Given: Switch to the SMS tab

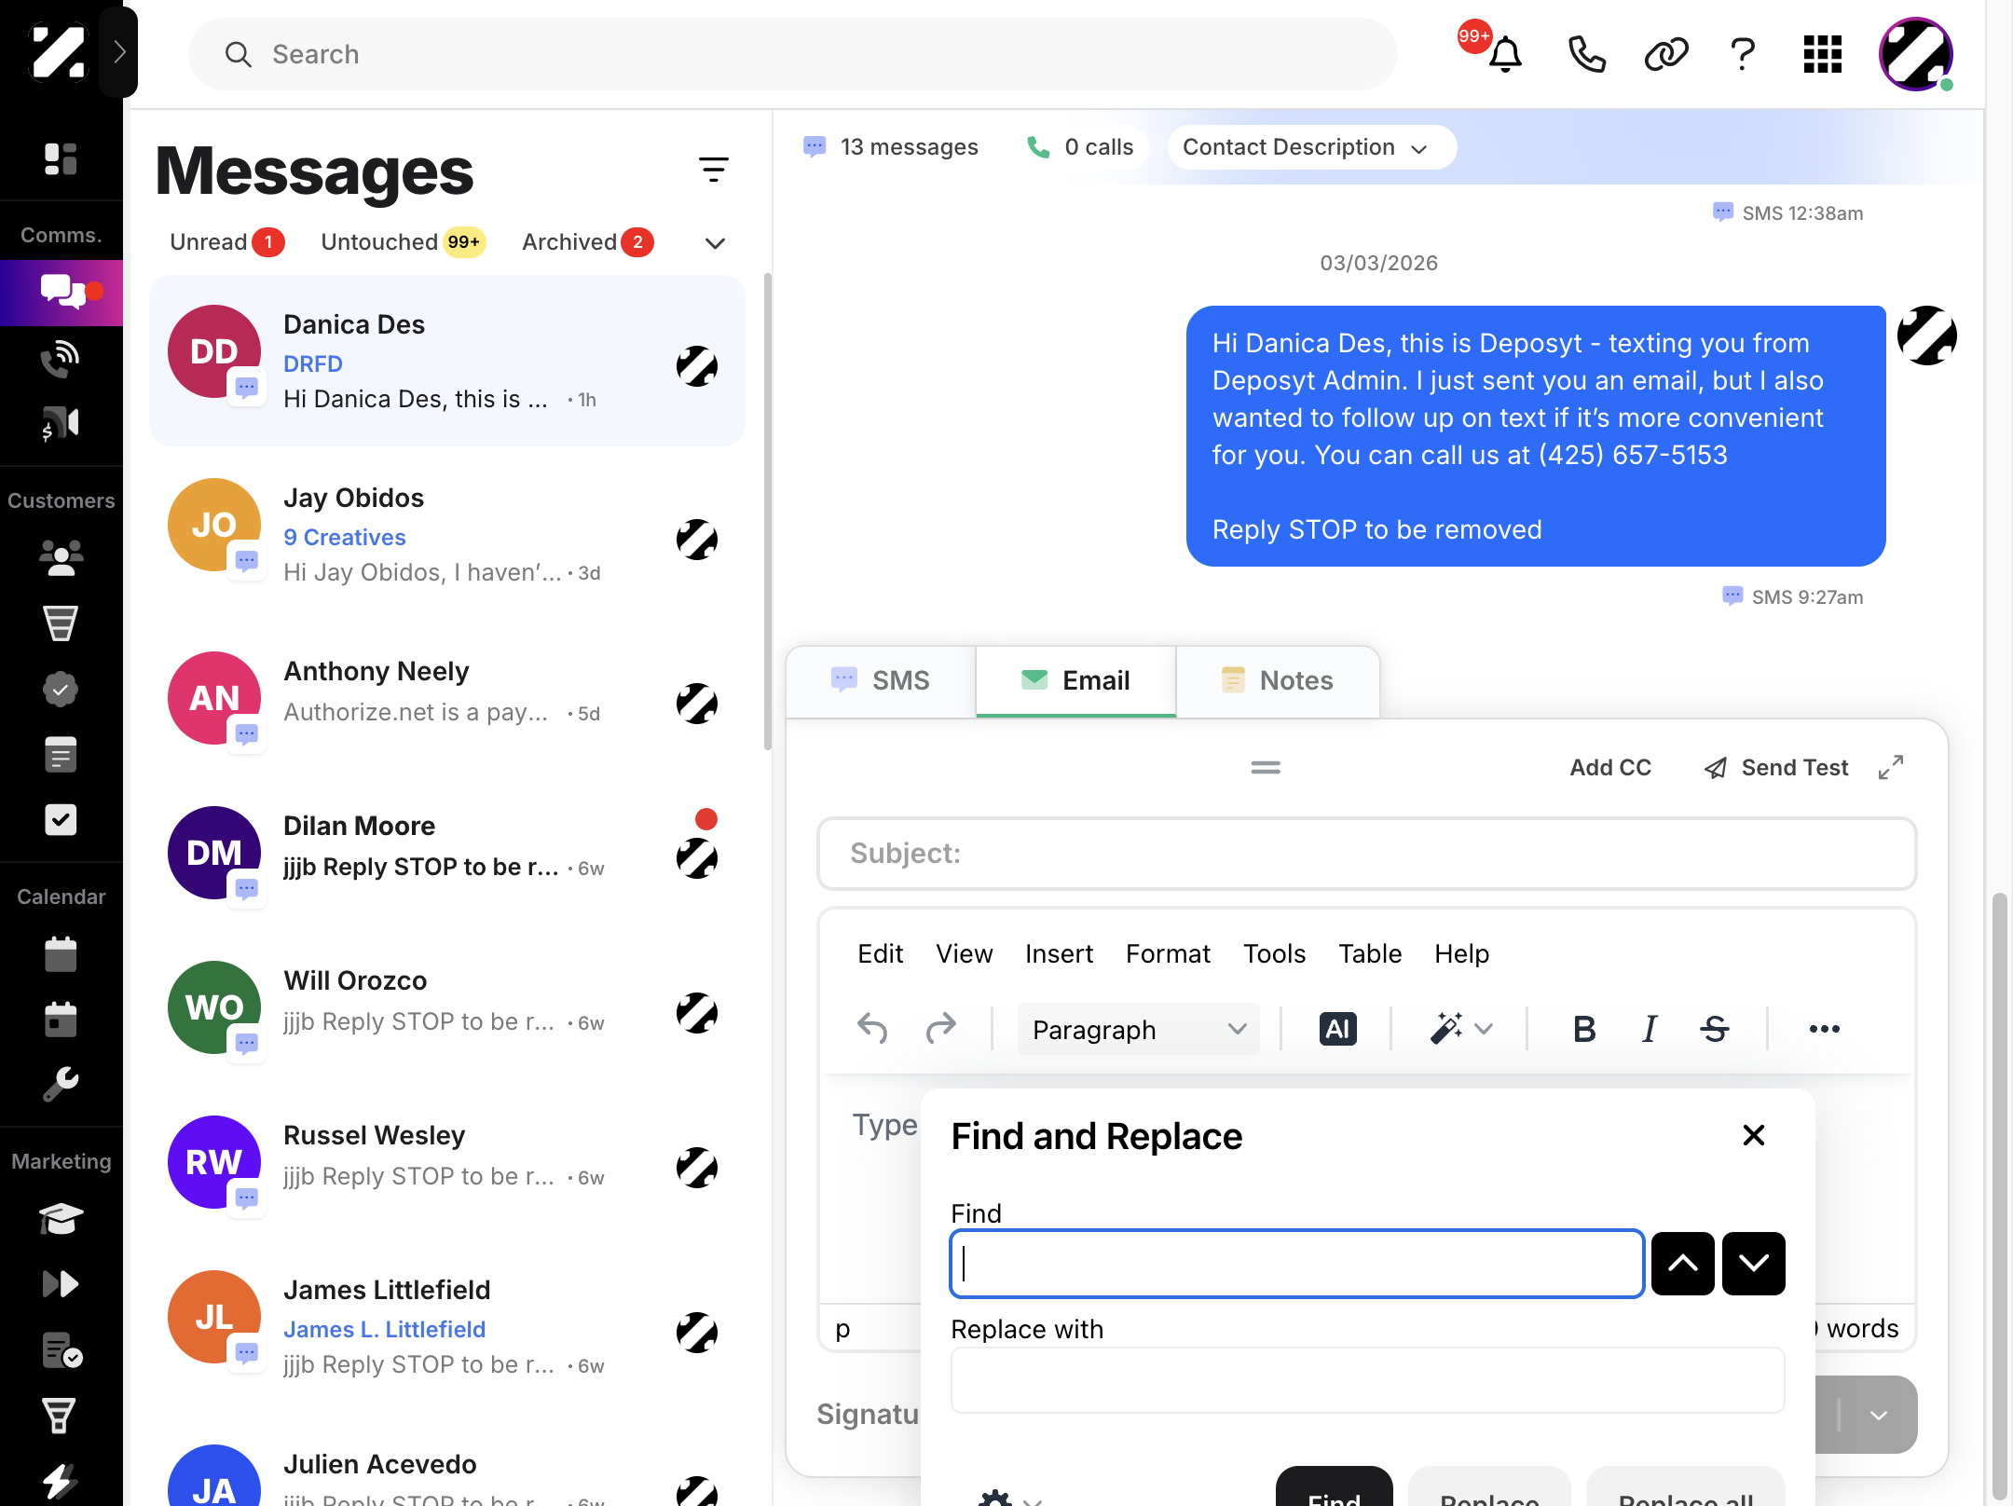Looking at the screenshot, I should click(882, 680).
